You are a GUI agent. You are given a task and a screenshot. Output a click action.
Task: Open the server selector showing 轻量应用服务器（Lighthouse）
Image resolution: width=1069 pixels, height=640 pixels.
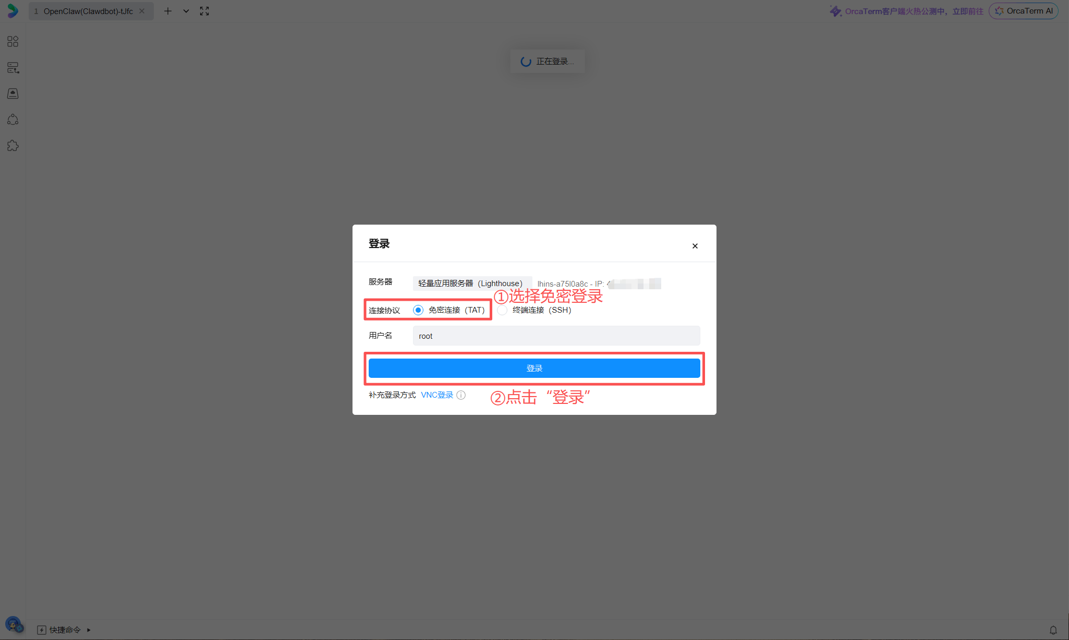(472, 283)
